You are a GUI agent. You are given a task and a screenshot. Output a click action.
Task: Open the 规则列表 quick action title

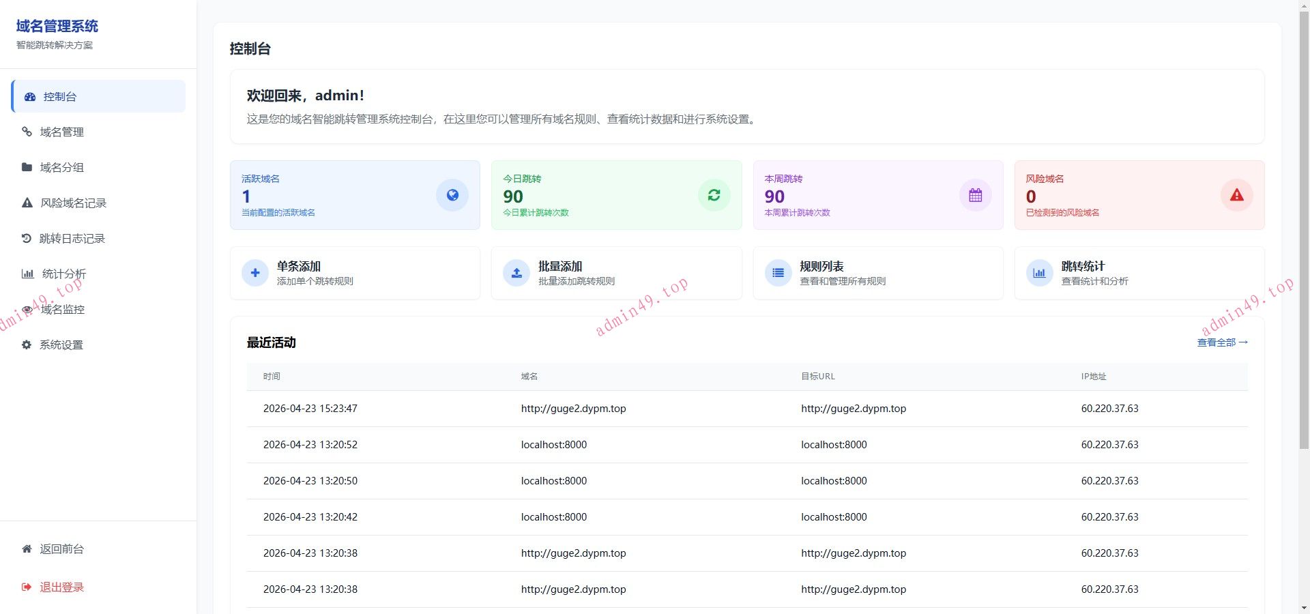point(821,266)
